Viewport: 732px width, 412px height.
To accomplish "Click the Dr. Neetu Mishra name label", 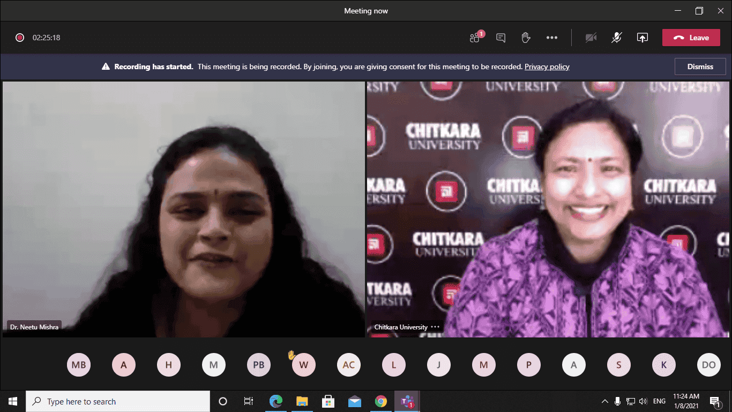I will pos(34,327).
